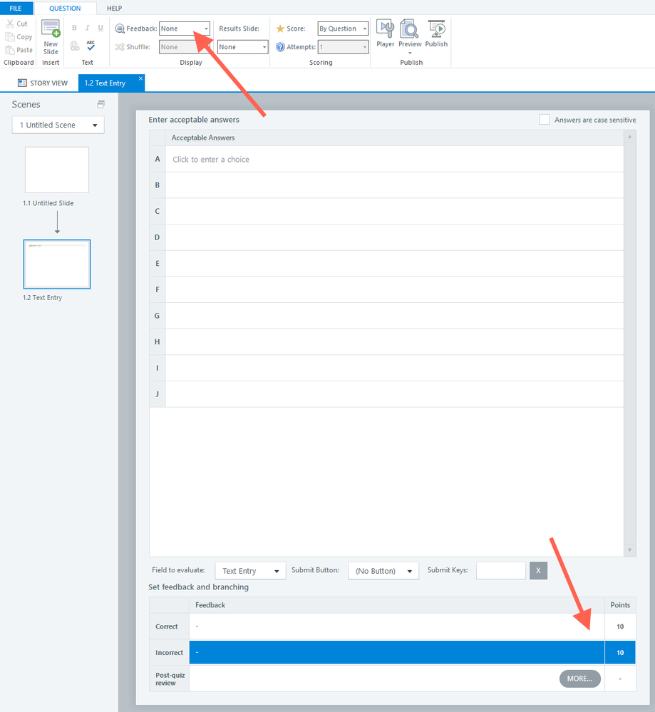Expand the Preview options arrow
Screen dimensions: 655x712
click(x=410, y=53)
